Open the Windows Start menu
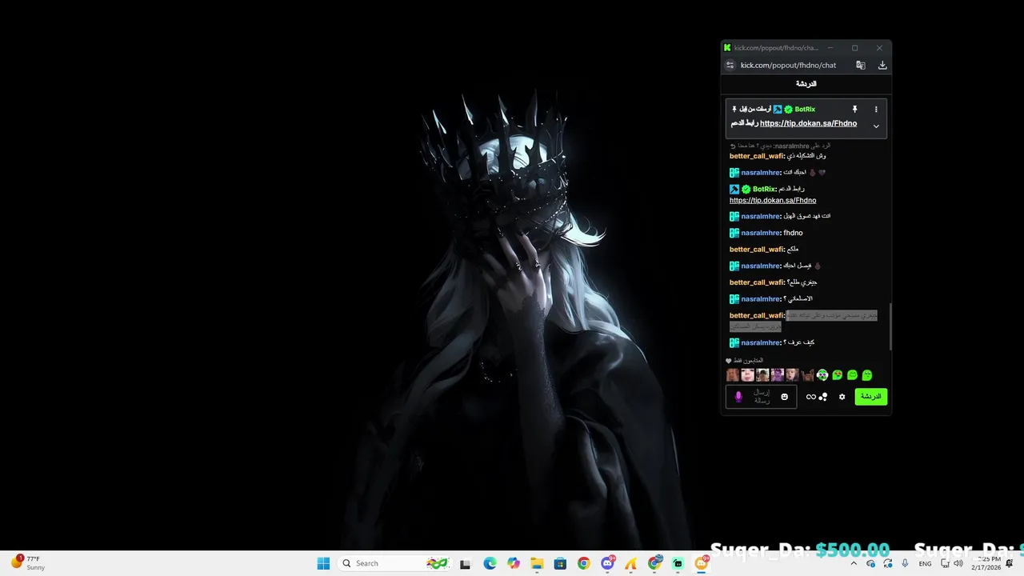This screenshot has height=576, width=1024. click(323, 563)
